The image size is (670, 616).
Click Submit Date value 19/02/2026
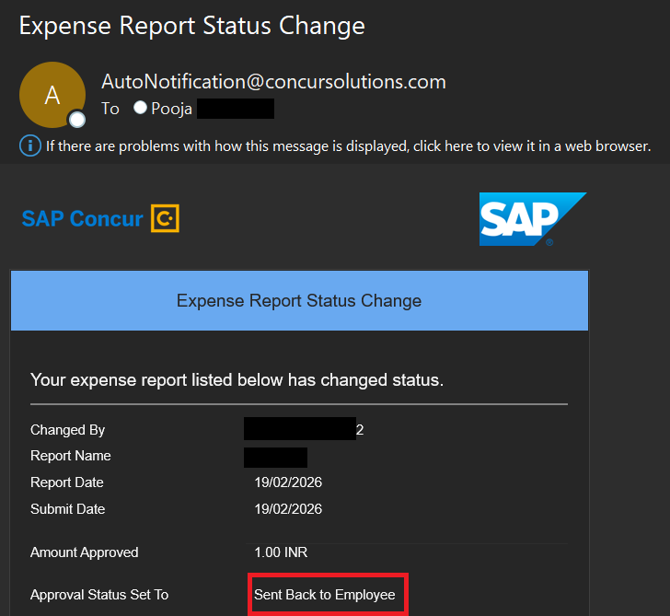(x=288, y=508)
